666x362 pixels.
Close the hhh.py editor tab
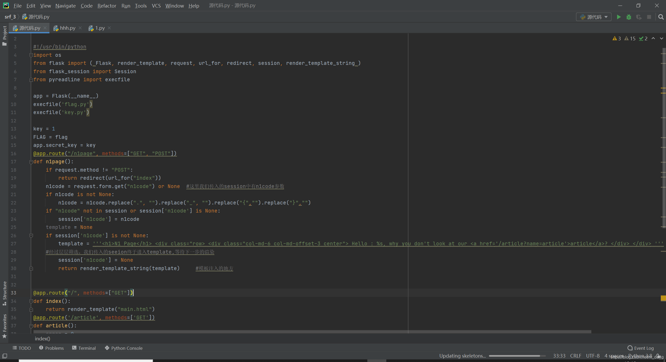click(80, 28)
